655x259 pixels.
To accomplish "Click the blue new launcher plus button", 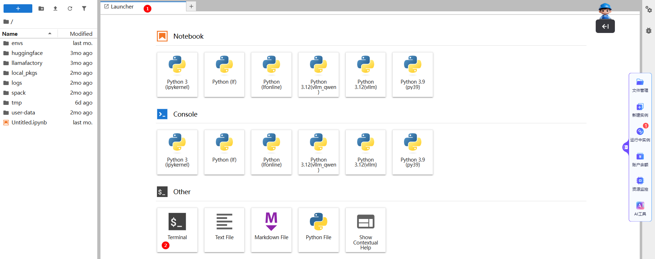I will point(18,9).
